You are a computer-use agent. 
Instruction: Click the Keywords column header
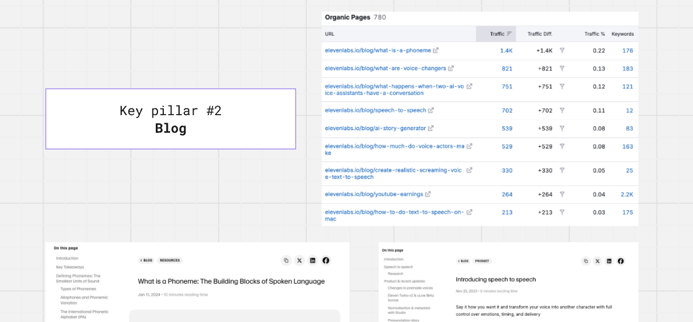tap(622, 34)
